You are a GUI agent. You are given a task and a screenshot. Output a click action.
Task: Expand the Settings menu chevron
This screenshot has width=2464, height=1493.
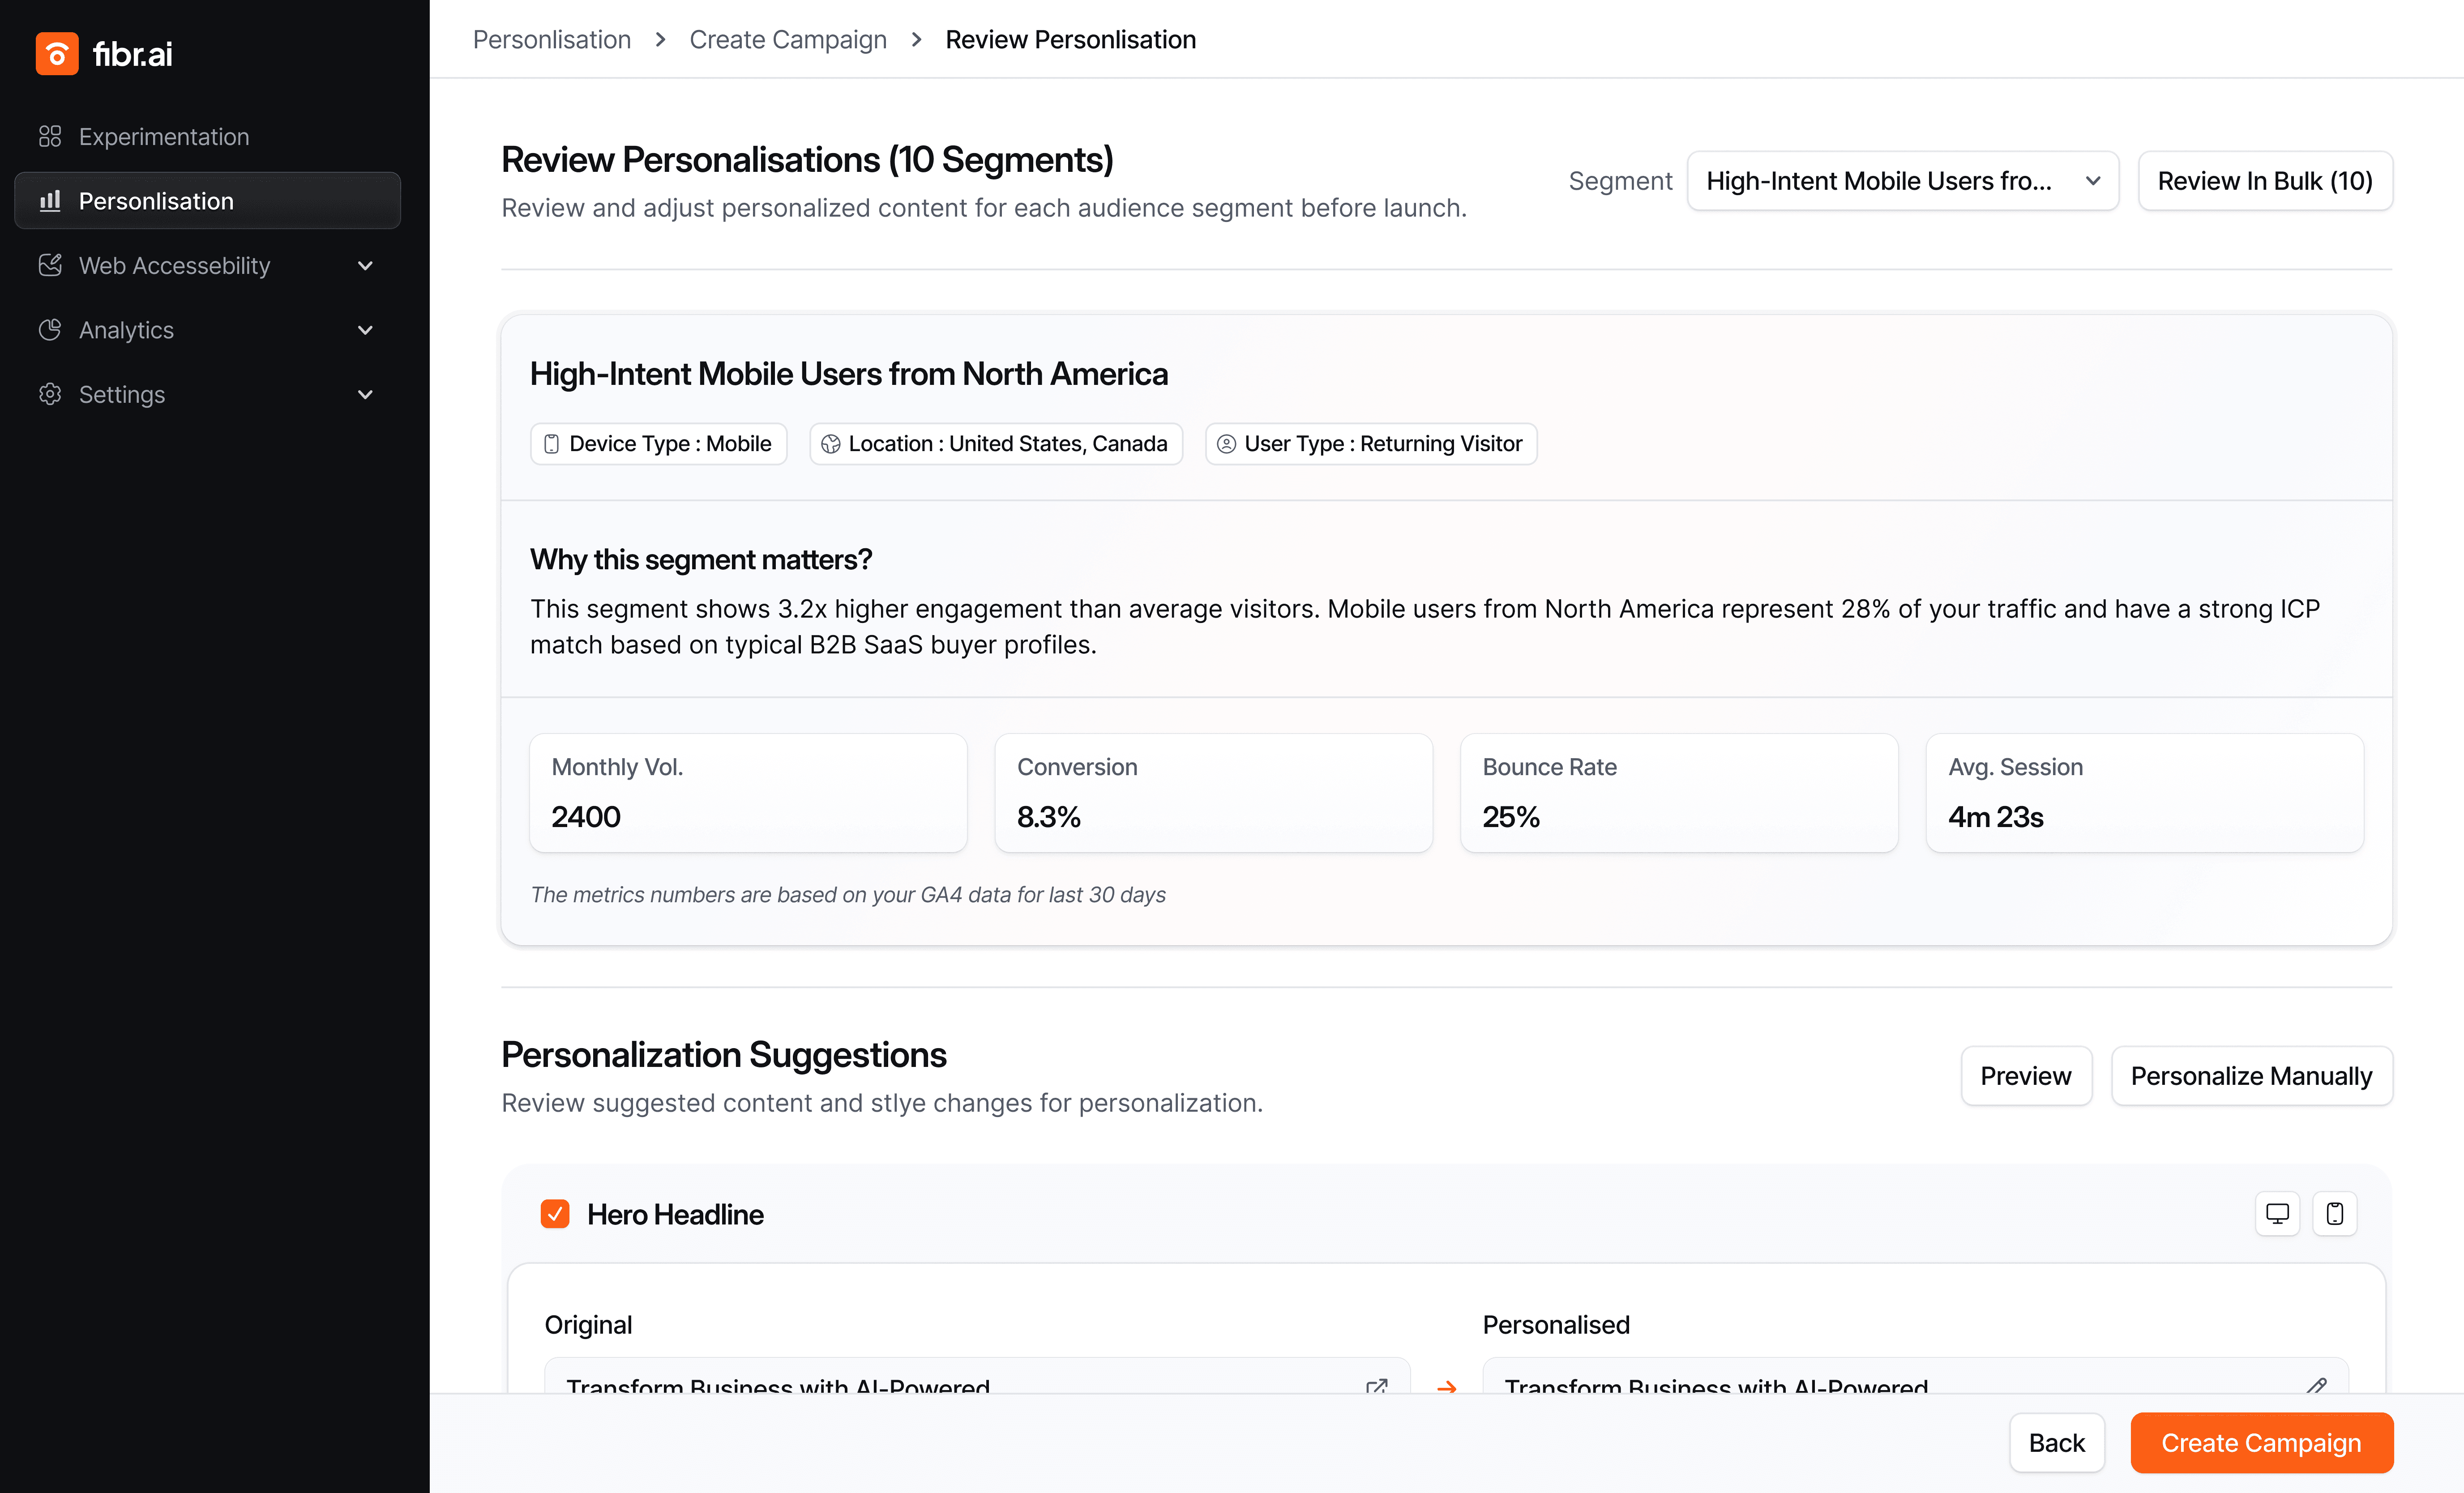[365, 394]
